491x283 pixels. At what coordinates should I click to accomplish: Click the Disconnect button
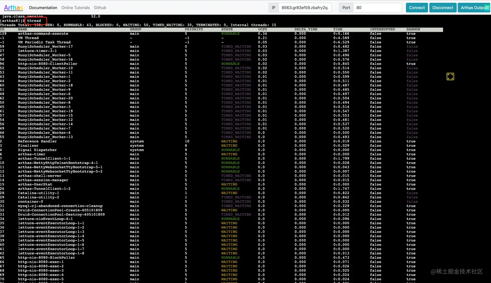[x=443, y=8]
